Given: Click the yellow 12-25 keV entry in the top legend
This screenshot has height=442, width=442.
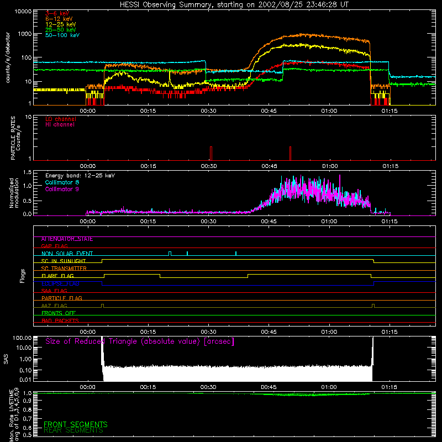Looking at the screenshot, I should (x=61, y=24).
